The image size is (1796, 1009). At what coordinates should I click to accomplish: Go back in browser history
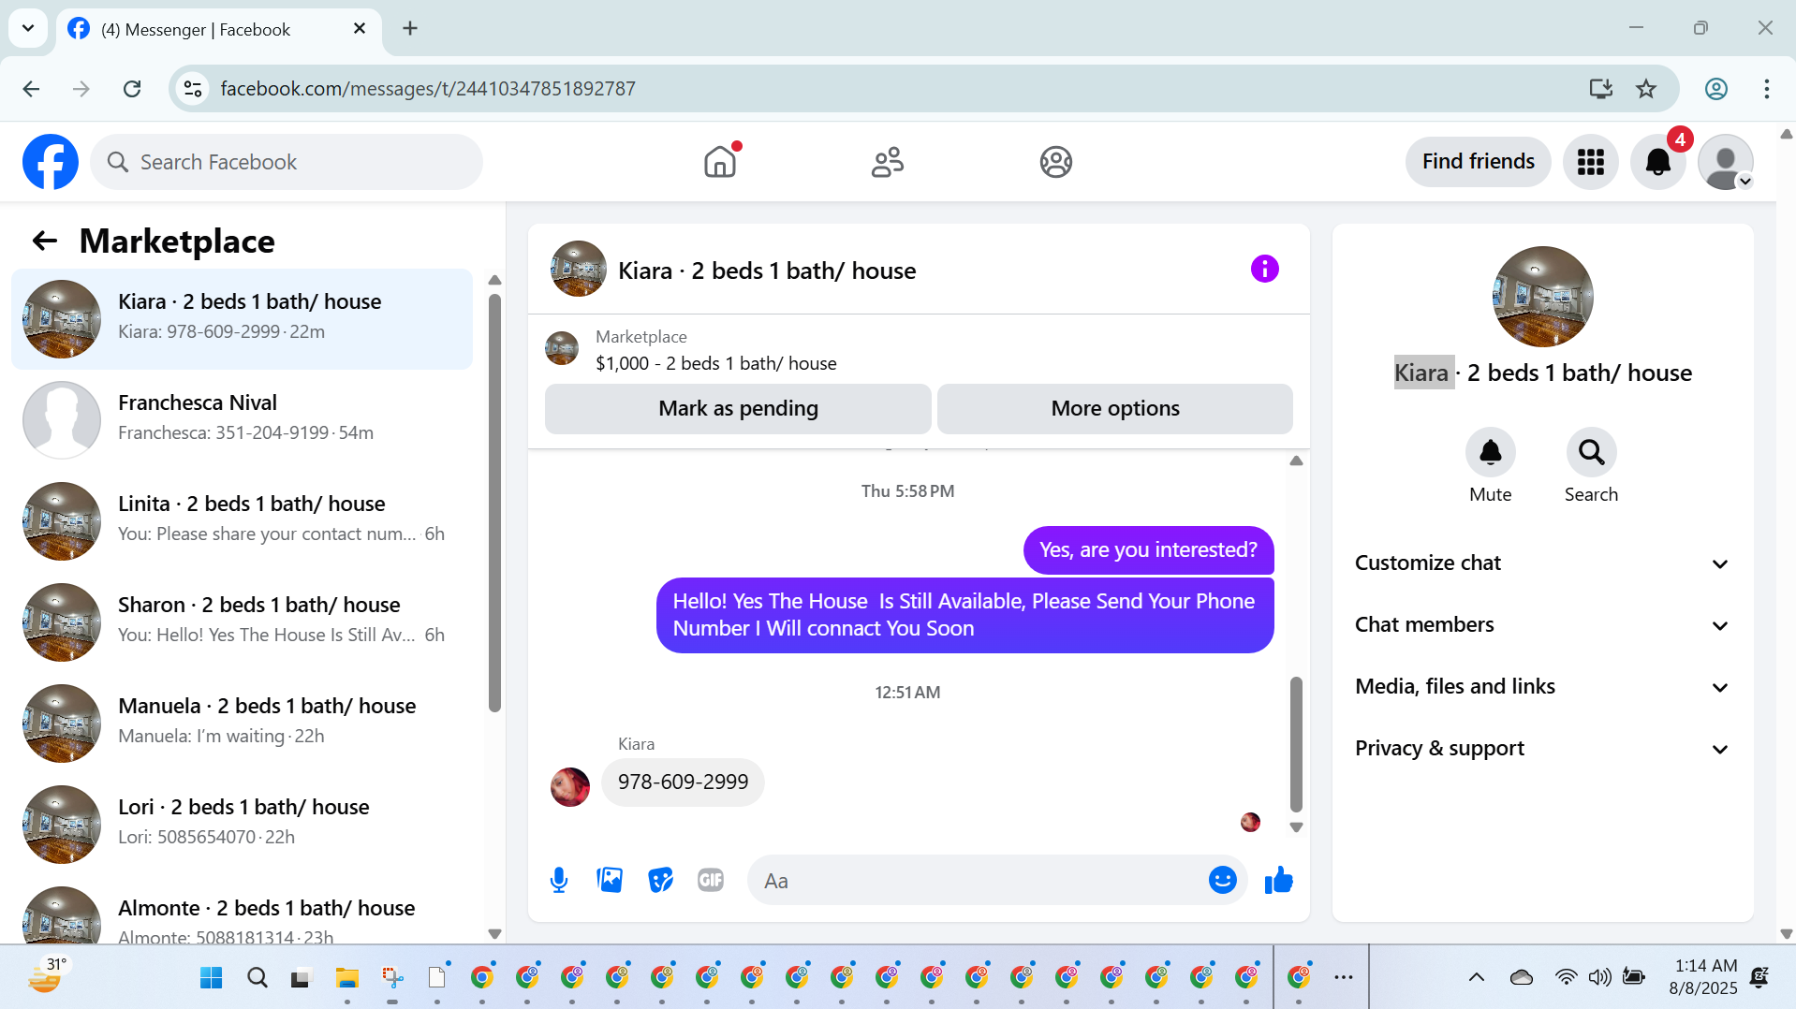click(31, 89)
